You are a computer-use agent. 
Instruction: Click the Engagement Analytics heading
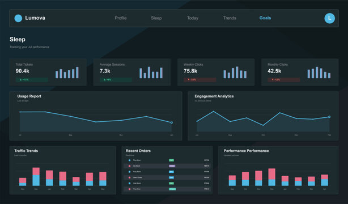coord(214,96)
